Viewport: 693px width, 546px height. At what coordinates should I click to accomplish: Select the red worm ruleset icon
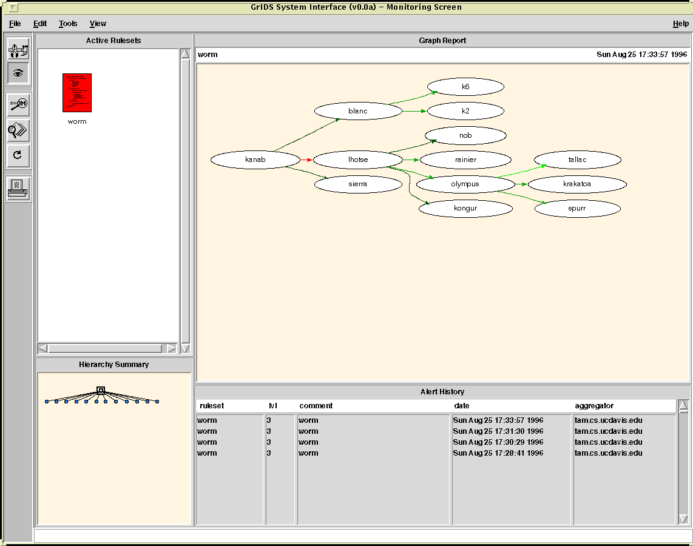pos(77,93)
